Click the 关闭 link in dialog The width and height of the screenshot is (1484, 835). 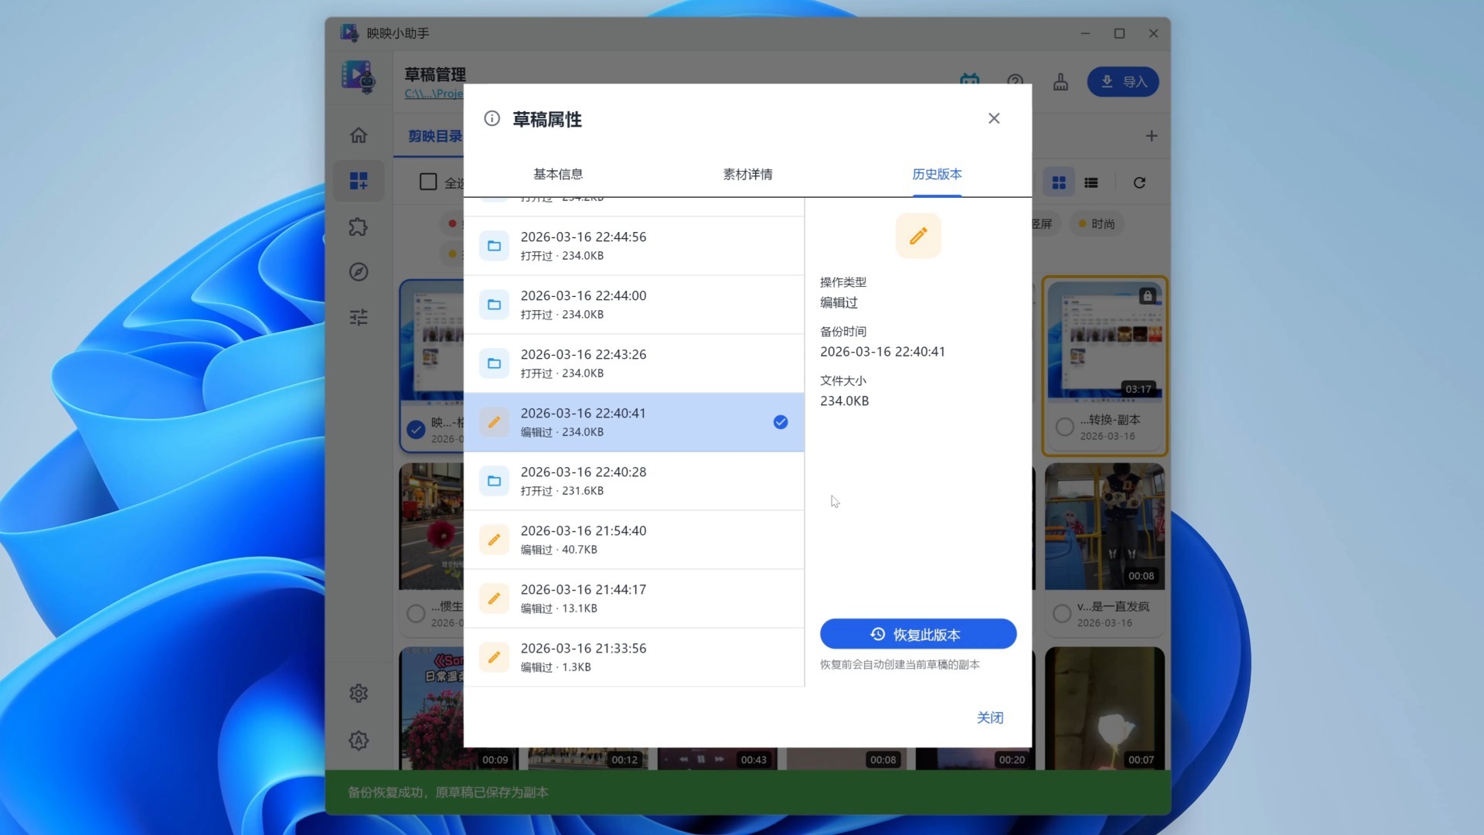989,717
